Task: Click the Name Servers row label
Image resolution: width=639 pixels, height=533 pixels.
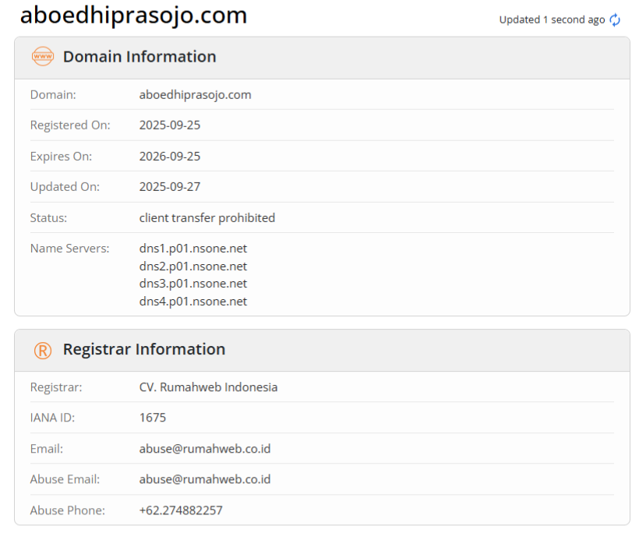Action: tap(70, 248)
